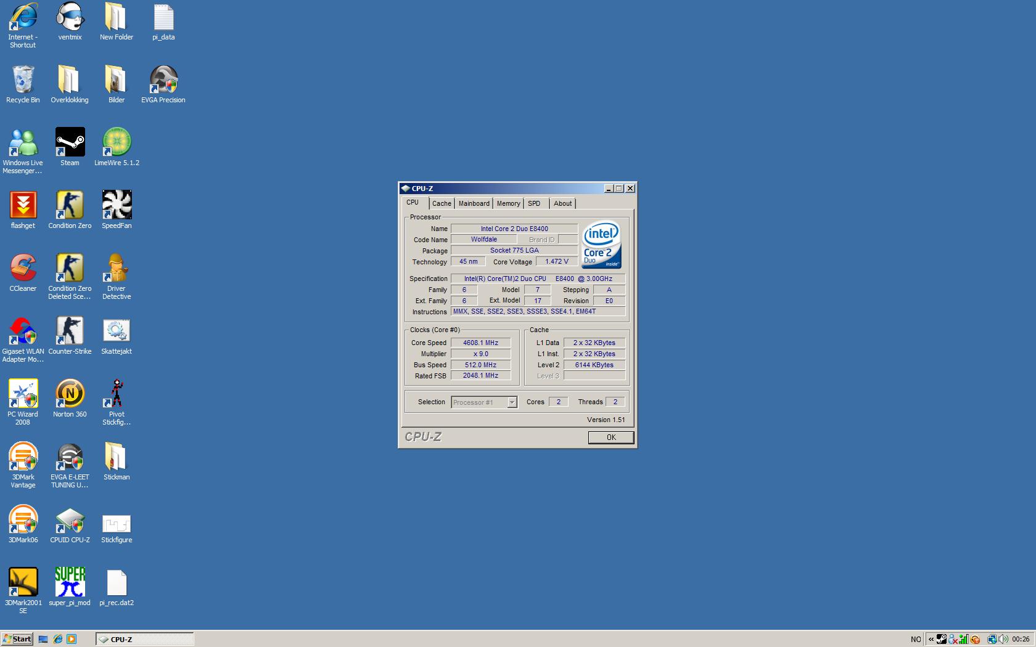
Task: Open Windows Live Messenger desktop shortcut
Action: pos(23,151)
